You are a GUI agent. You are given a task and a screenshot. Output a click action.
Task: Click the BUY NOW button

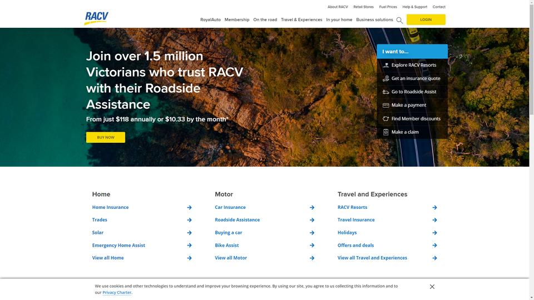(106, 137)
